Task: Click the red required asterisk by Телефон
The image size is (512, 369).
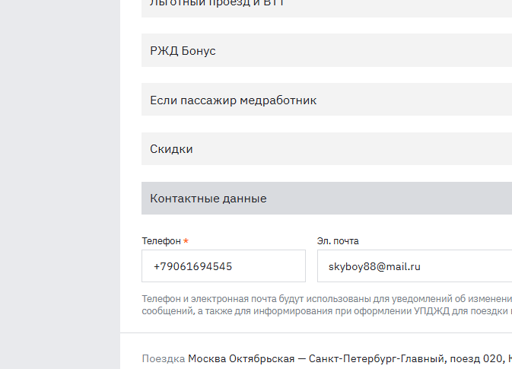Action: pos(186,241)
